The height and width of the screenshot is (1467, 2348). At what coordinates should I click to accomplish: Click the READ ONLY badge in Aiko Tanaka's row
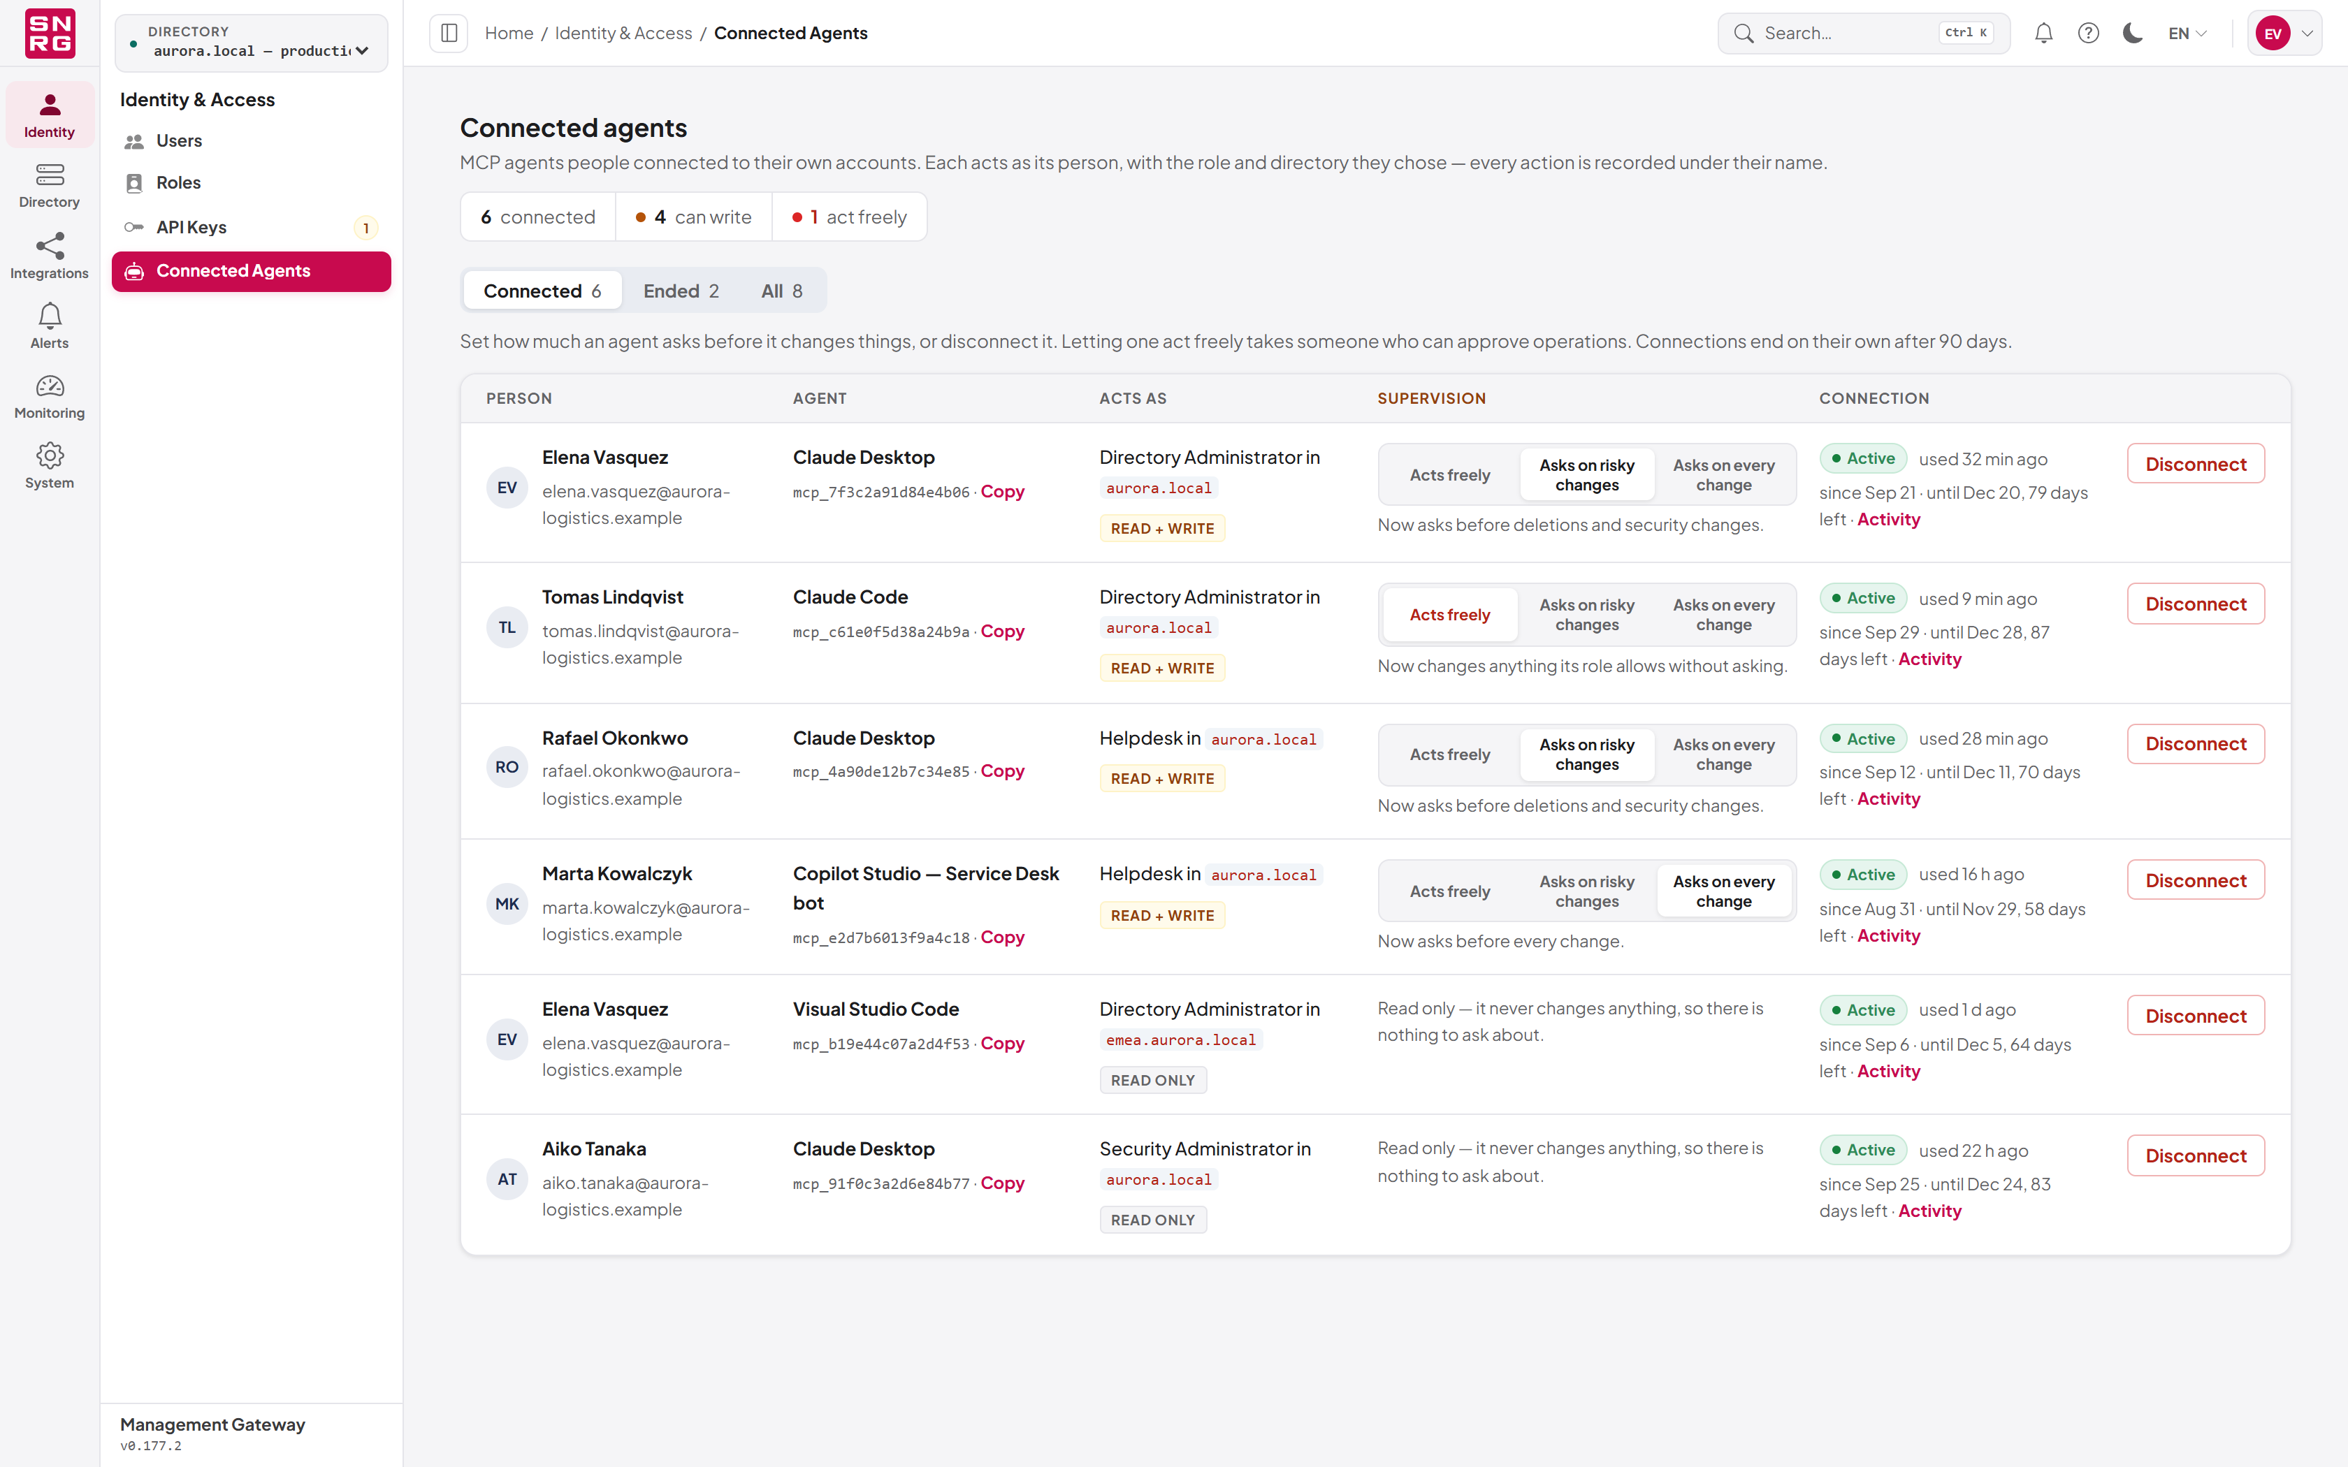1152,1220
